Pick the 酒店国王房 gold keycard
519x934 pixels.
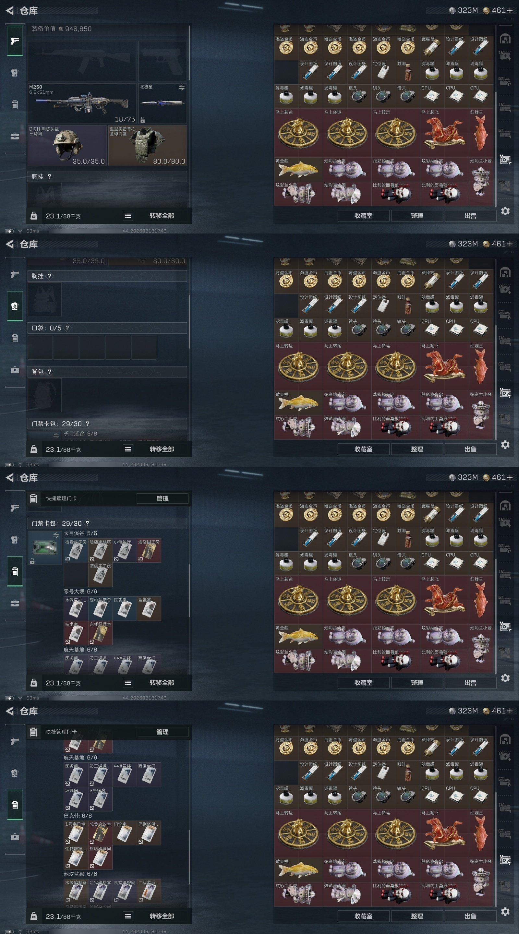tap(149, 550)
